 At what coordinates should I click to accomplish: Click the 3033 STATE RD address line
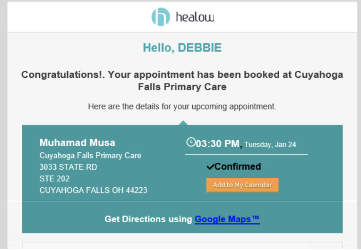click(68, 167)
